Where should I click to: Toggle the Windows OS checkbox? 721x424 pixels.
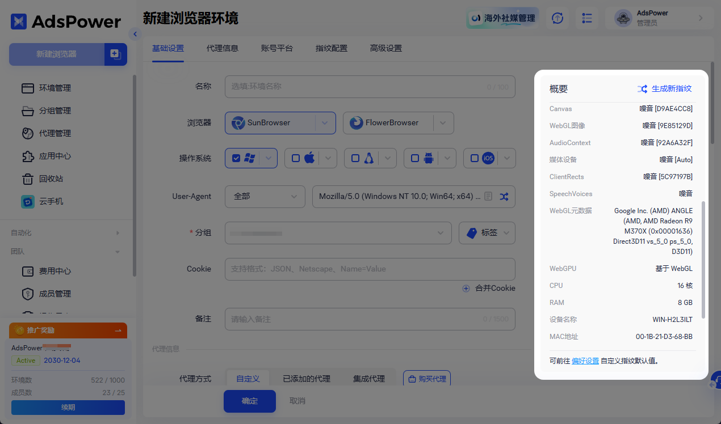tap(236, 158)
